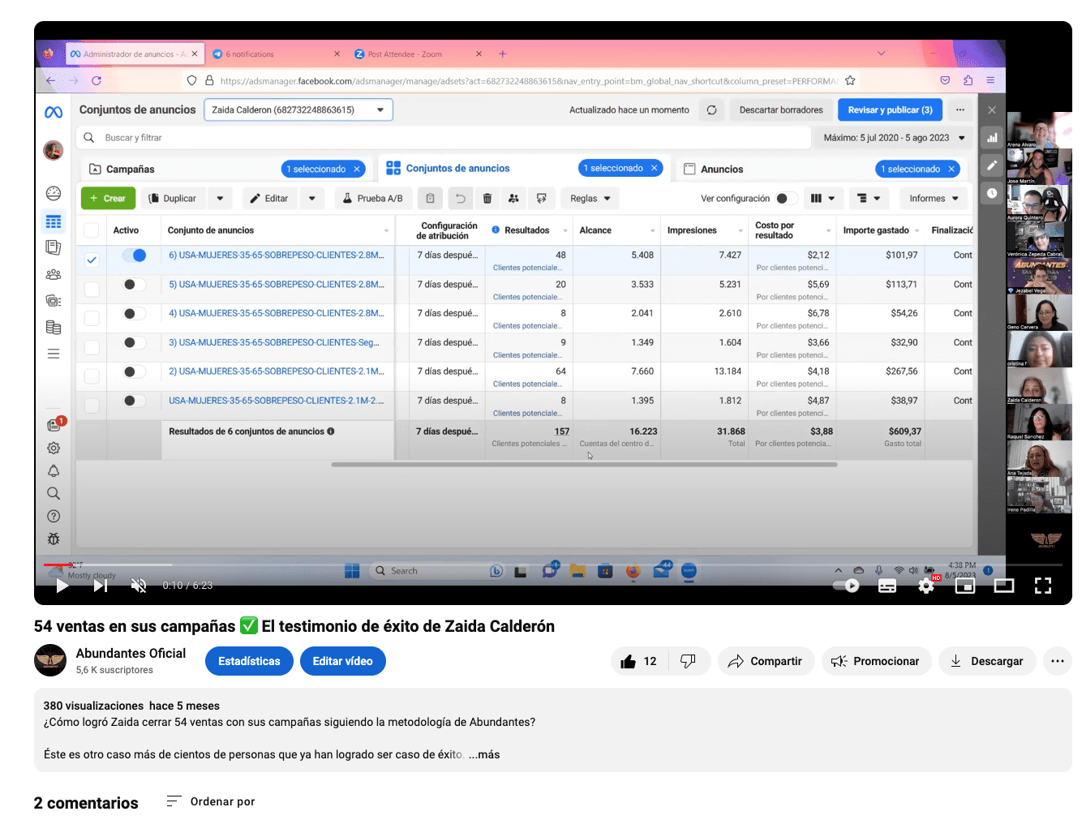This screenshot has height=820, width=1082.
Task: Open YouTube player settings gear
Action: [926, 586]
